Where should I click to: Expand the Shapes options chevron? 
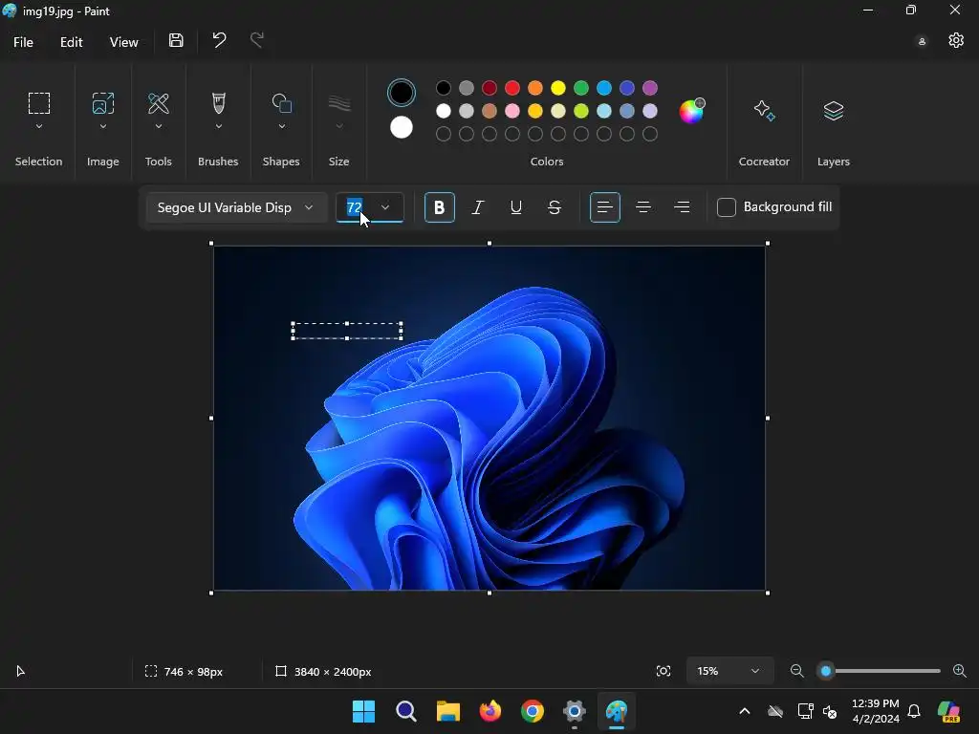[x=282, y=127]
